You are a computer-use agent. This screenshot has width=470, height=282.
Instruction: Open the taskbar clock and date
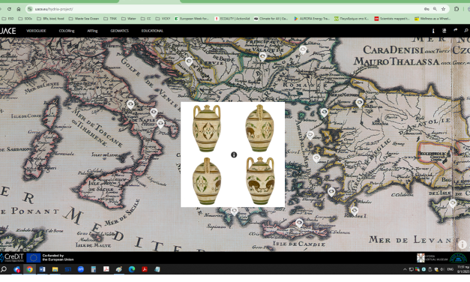pos(463,269)
